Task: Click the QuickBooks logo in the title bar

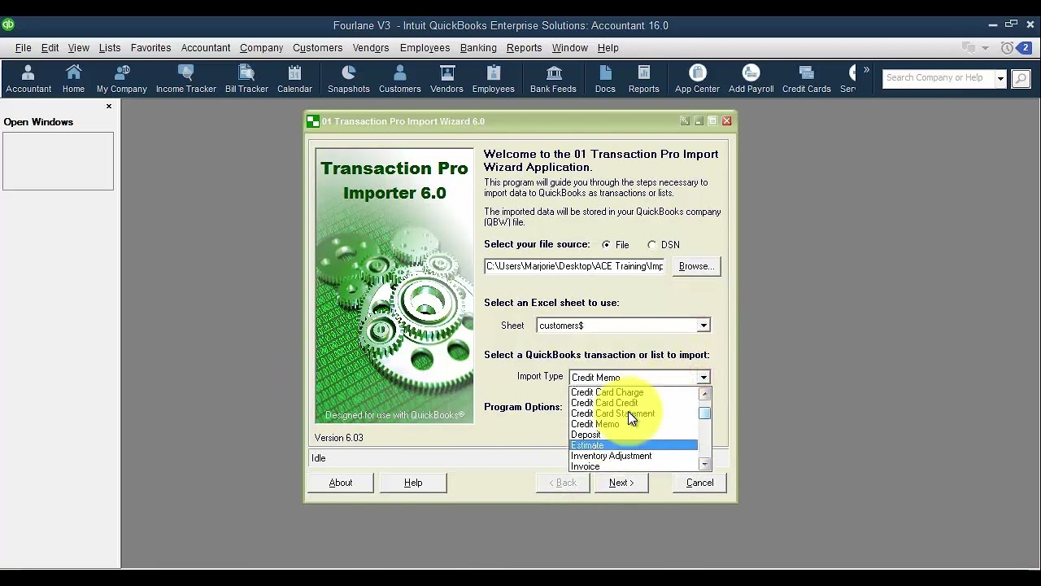Action: (8, 25)
